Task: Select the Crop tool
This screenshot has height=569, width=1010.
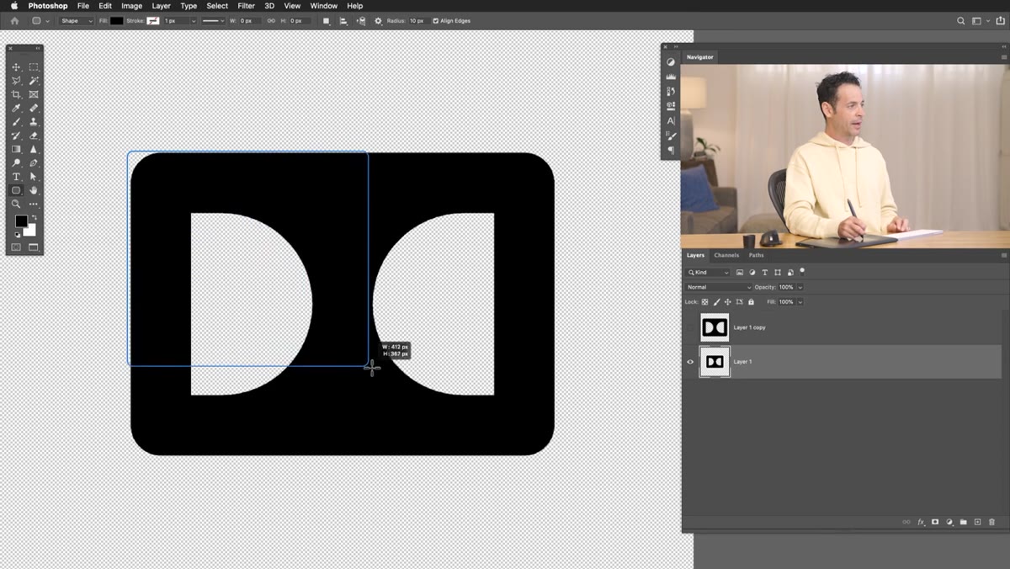Action: point(16,94)
